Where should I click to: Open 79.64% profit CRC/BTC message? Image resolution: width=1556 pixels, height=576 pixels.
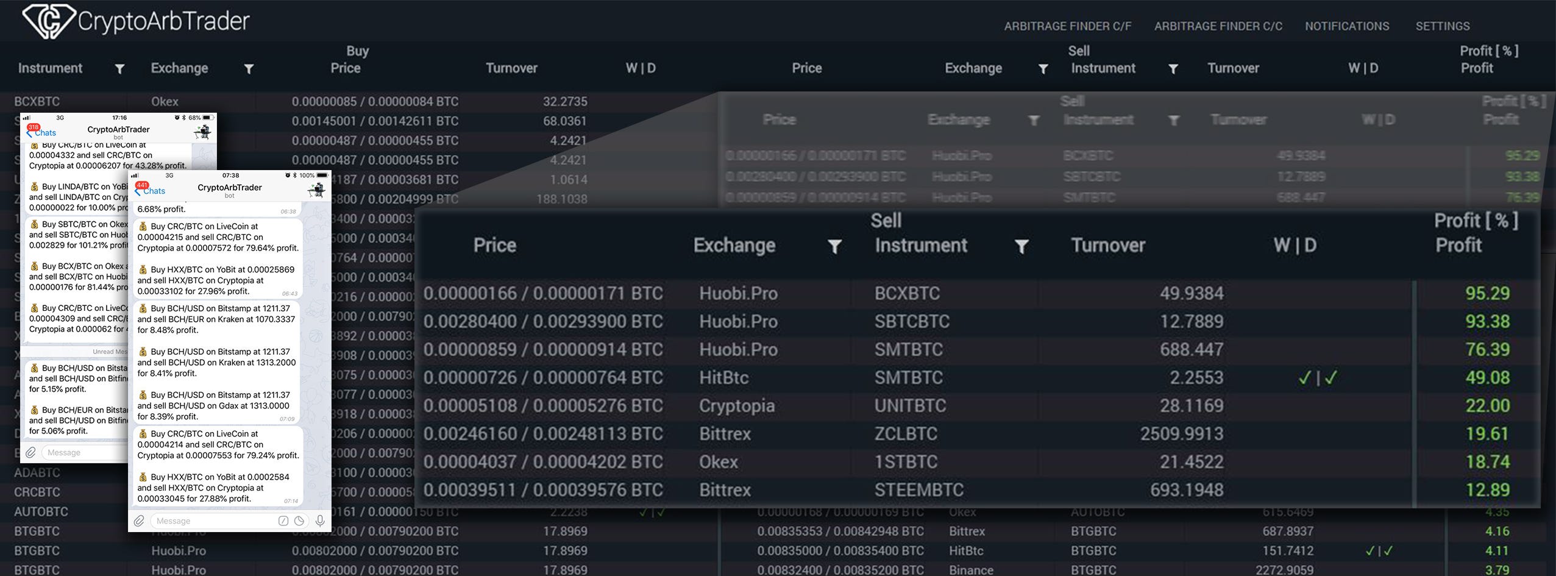(x=218, y=237)
